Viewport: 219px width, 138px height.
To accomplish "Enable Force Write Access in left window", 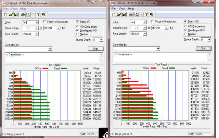I will tap(44, 22).
